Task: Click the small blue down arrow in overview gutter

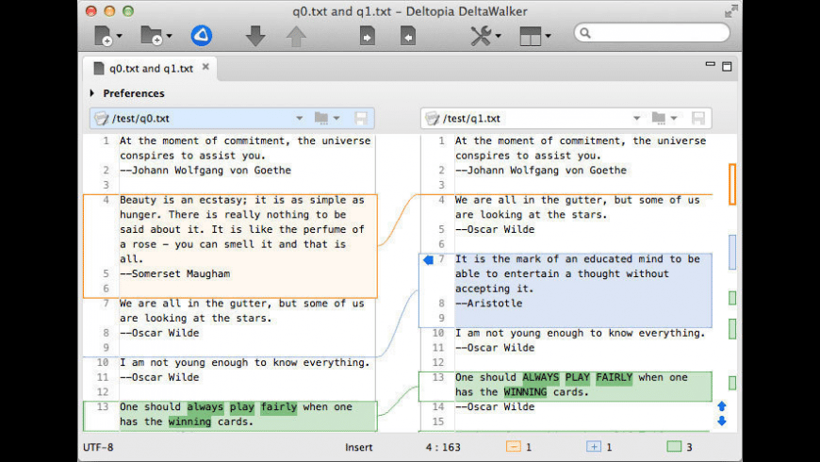Action: [x=722, y=421]
